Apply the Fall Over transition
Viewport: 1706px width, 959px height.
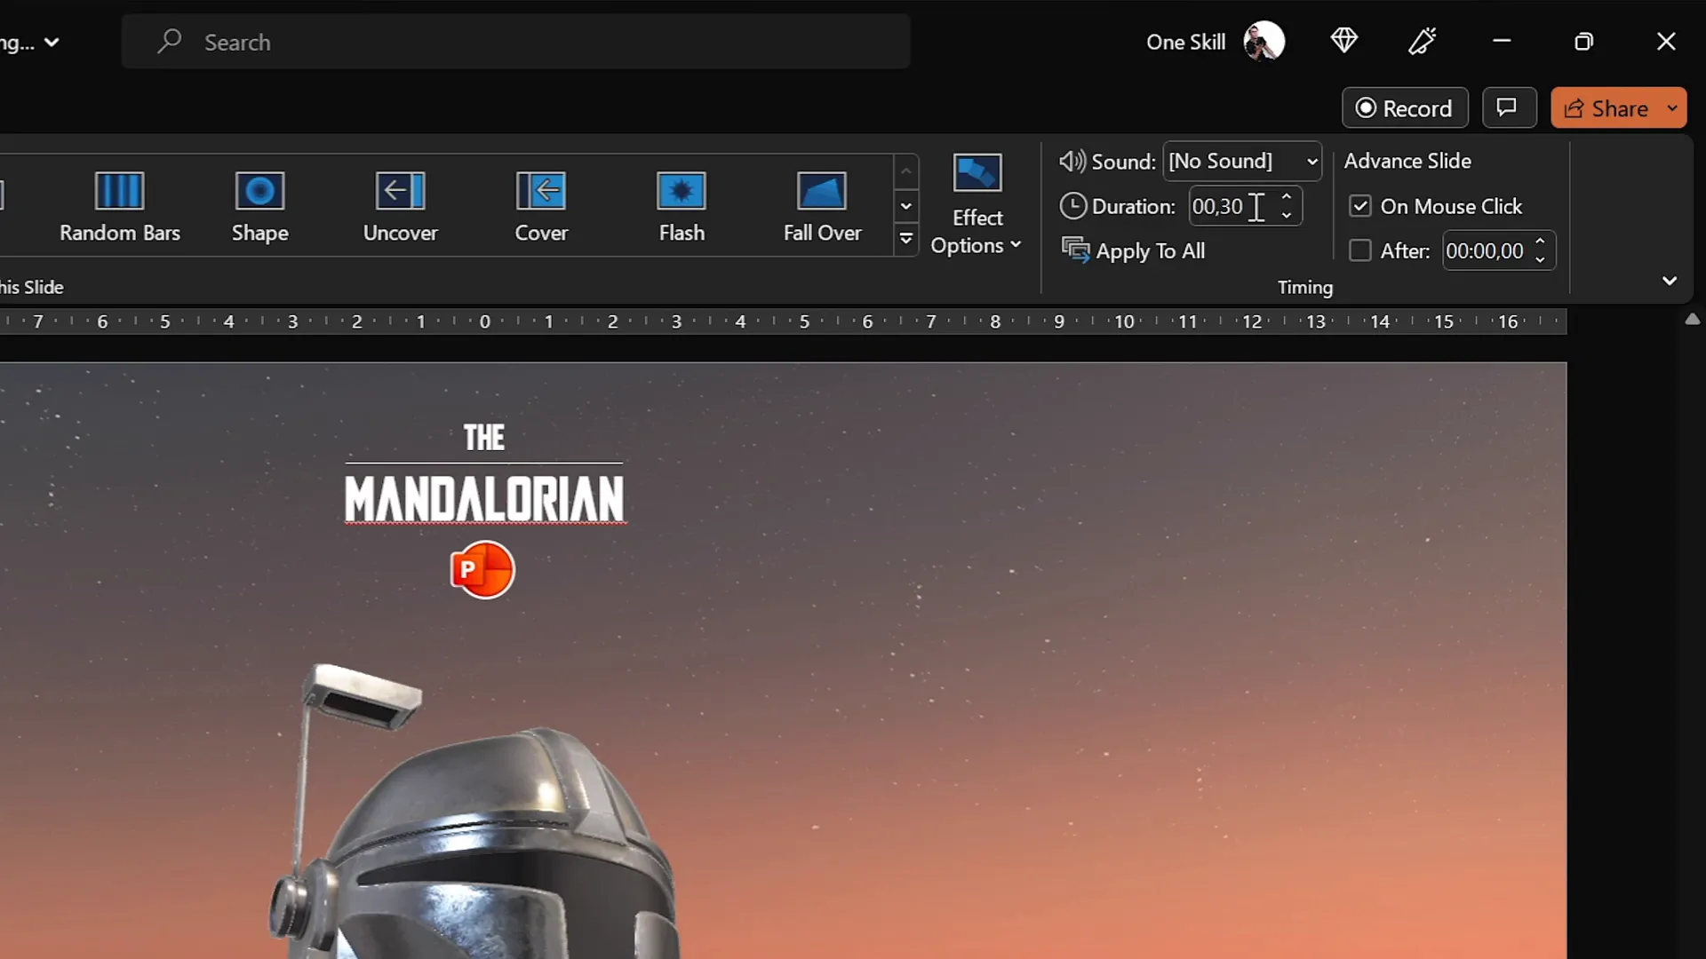pos(822,207)
